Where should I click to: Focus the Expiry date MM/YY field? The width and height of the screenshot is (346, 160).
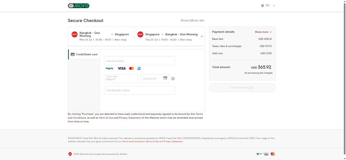click(121, 78)
